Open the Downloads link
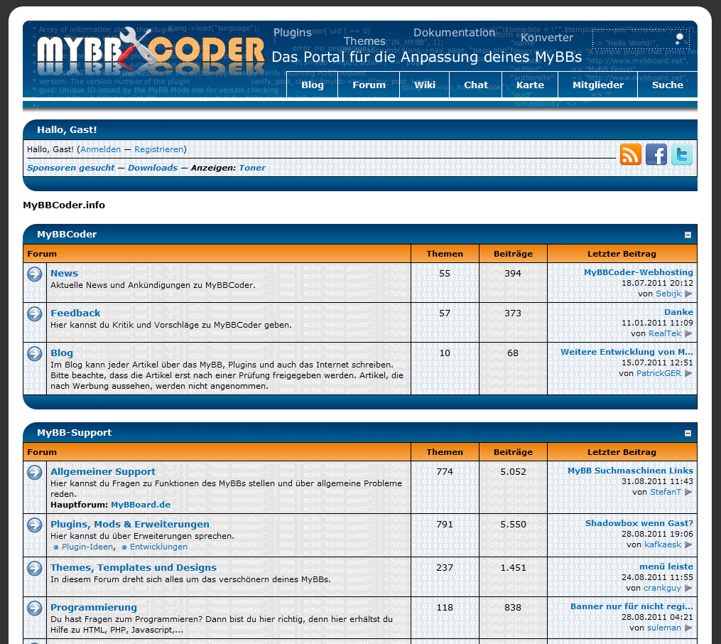Image resolution: width=721 pixels, height=644 pixels. pyautogui.click(x=153, y=168)
